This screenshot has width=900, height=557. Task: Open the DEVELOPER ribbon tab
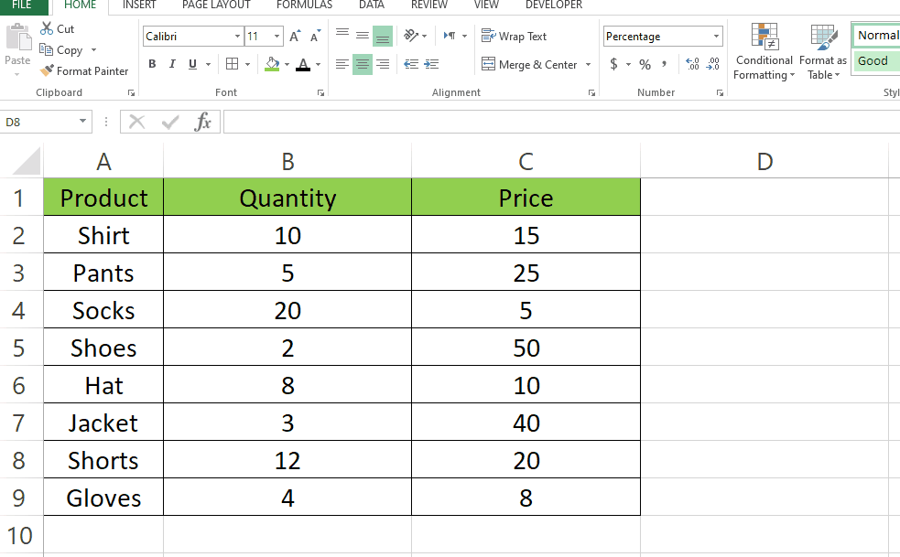(553, 5)
